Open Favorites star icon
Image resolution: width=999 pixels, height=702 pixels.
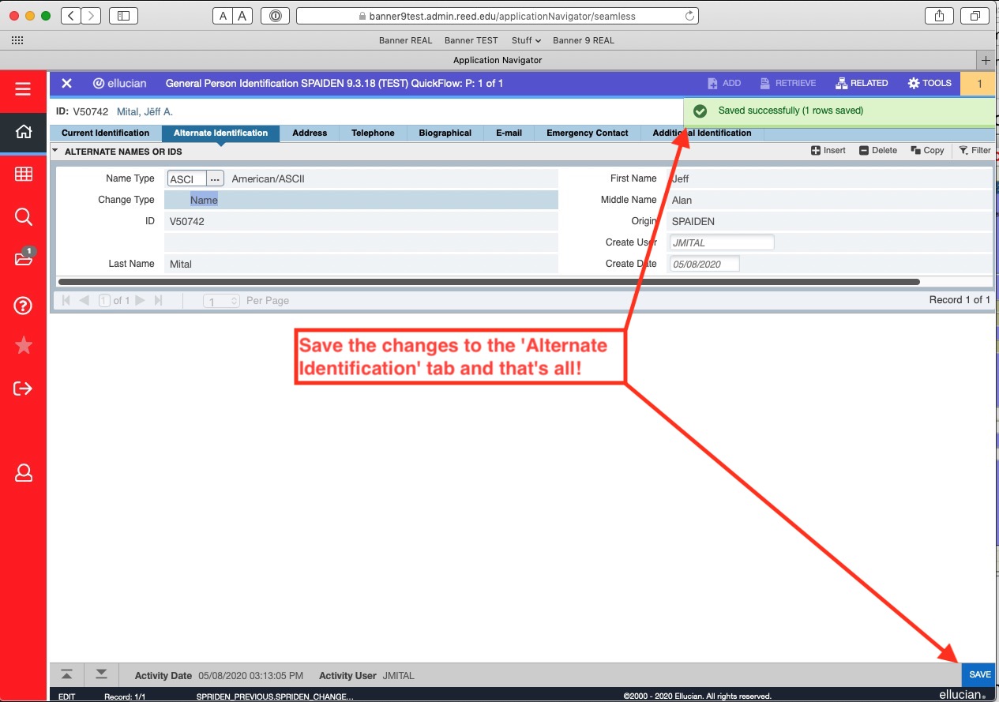[24, 345]
